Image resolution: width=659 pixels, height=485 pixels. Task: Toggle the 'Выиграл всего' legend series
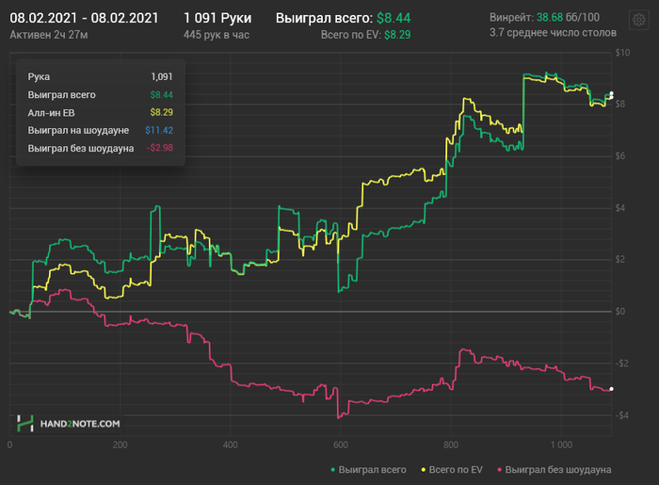click(369, 469)
